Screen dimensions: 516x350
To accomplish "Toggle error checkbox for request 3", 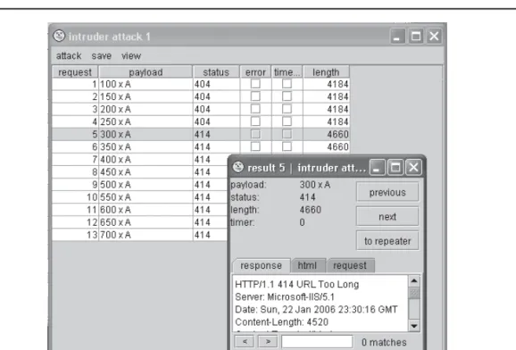I will click(255, 109).
